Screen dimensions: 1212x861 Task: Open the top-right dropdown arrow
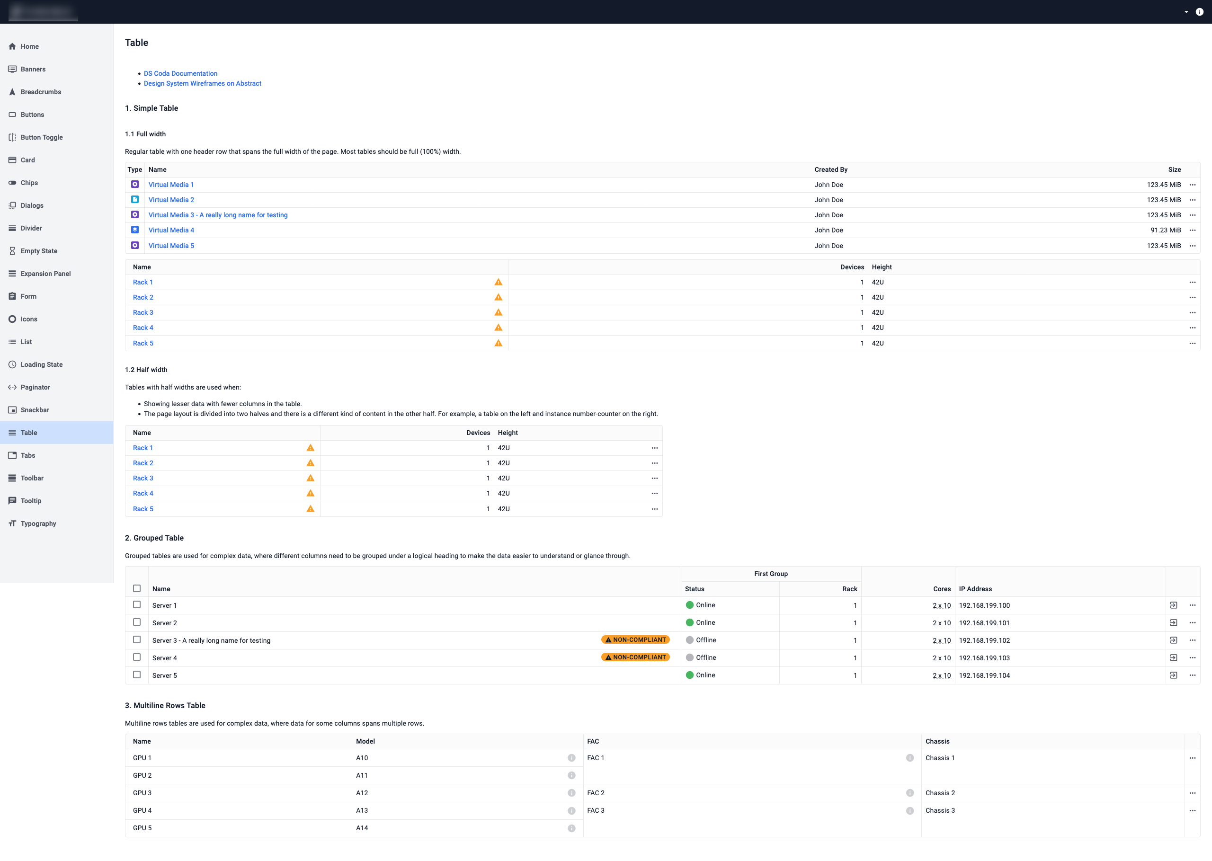coord(1186,12)
